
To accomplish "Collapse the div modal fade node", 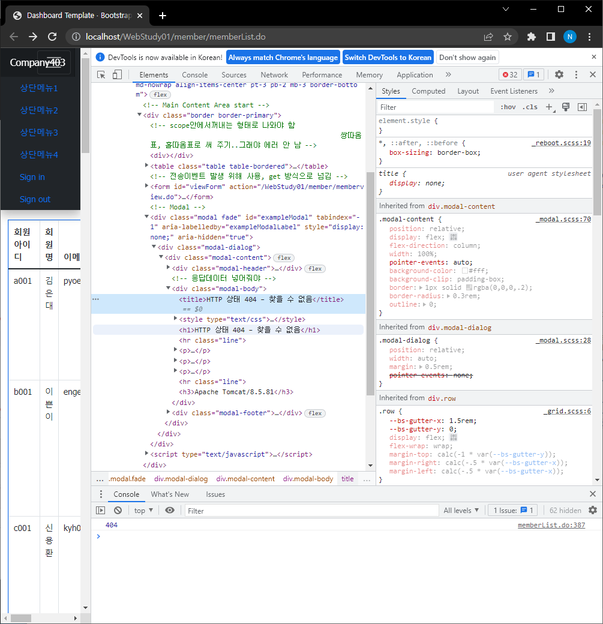I will (146, 217).
